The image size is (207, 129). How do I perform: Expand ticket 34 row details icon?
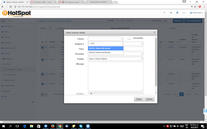[43, 74]
